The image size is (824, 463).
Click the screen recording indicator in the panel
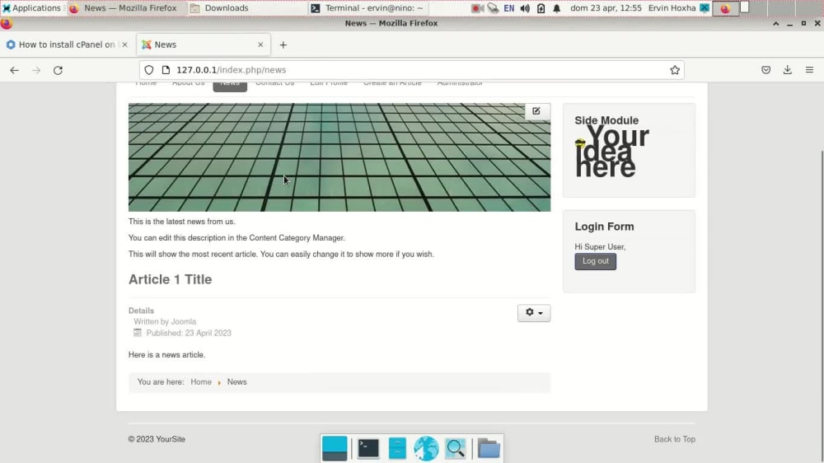[x=476, y=8]
